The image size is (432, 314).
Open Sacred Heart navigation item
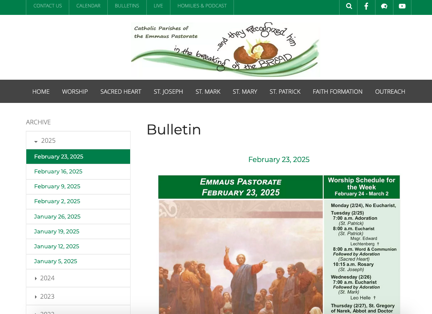(120, 92)
